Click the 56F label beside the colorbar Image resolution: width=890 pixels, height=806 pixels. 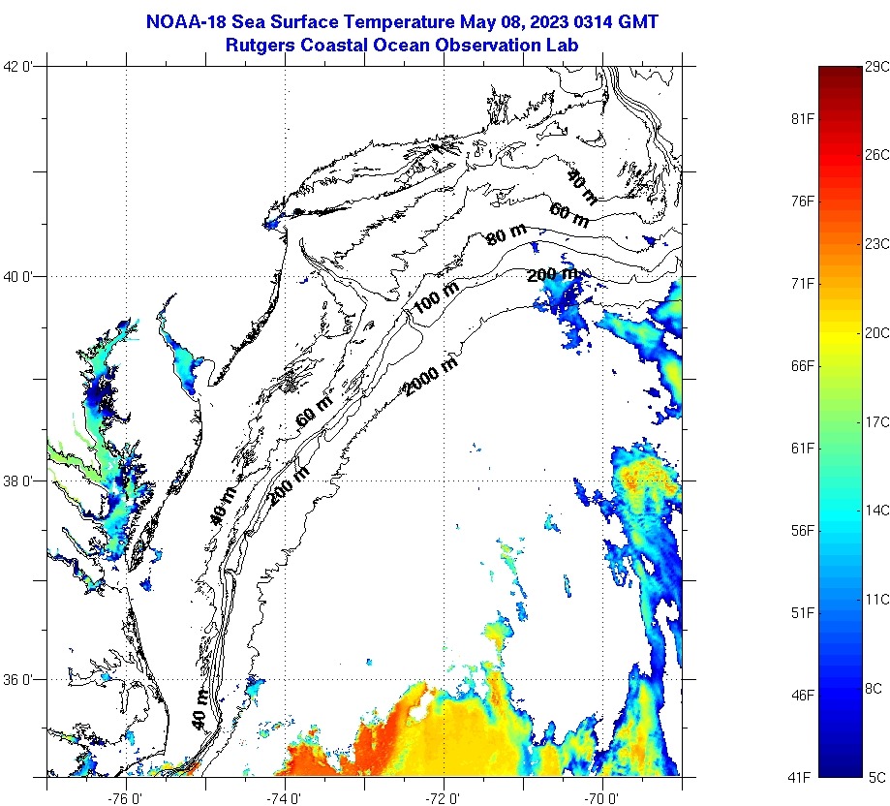click(803, 530)
